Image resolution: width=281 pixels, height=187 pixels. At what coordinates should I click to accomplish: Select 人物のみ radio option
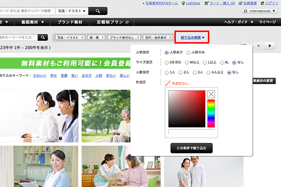pyautogui.click(x=188, y=52)
